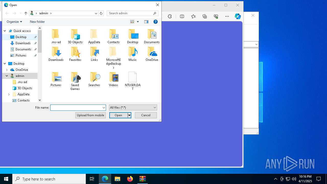Collapse the admin tree node
327x184 pixels.
7,76
